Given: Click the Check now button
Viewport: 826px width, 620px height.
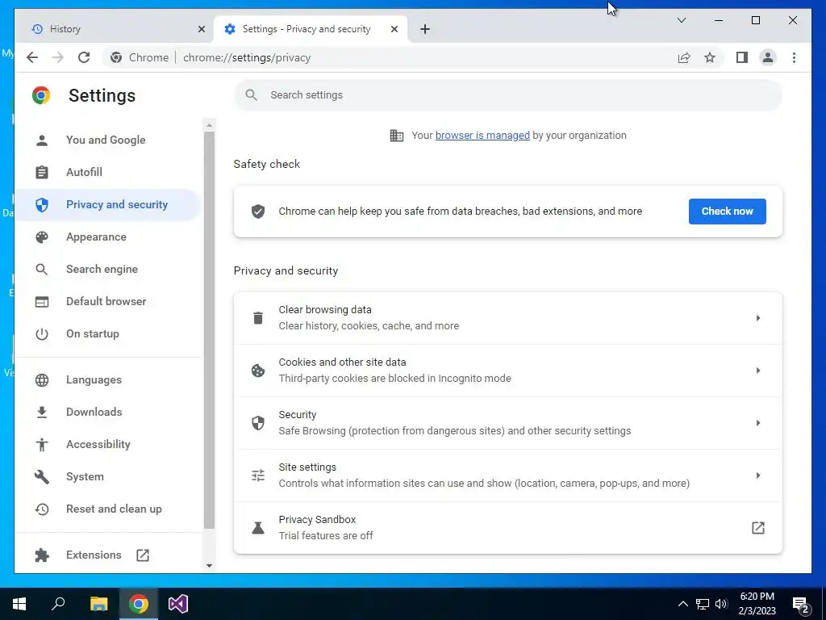Looking at the screenshot, I should pos(727,212).
